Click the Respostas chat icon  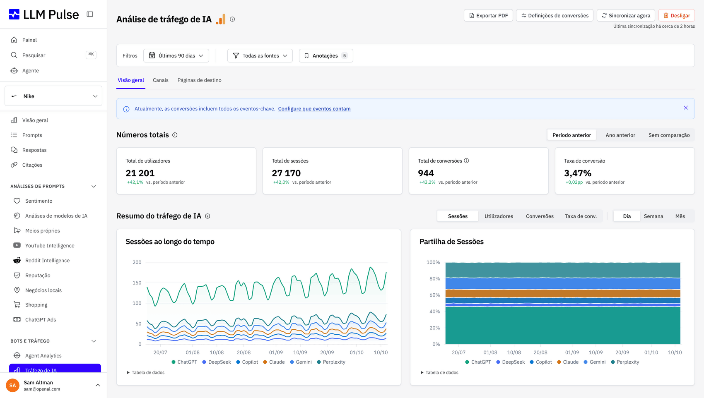[x=14, y=150]
